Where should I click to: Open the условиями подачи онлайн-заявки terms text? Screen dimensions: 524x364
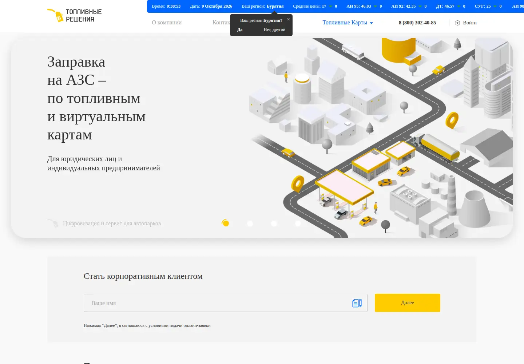pyautogui.click(x=179, y=325)
